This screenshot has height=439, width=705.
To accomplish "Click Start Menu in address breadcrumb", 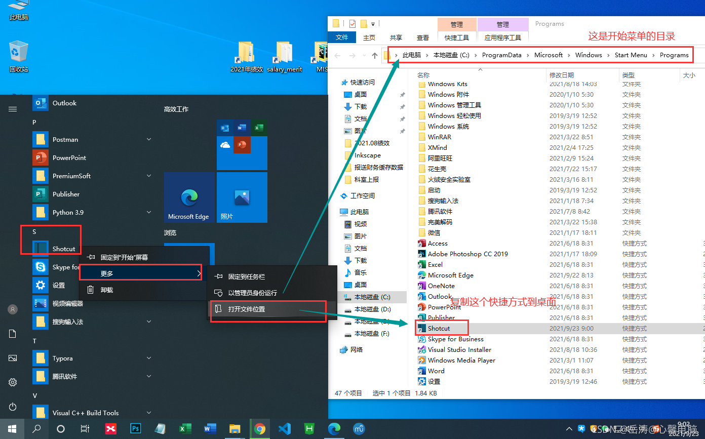I will [631, 55].
